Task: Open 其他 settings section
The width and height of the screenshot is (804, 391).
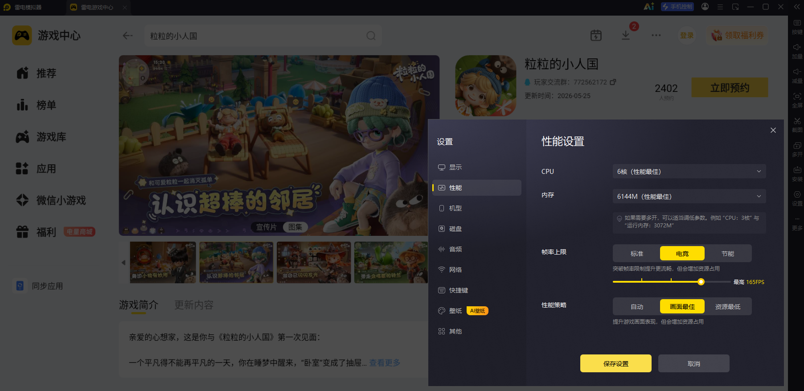Action: click(x=477, y=331)
